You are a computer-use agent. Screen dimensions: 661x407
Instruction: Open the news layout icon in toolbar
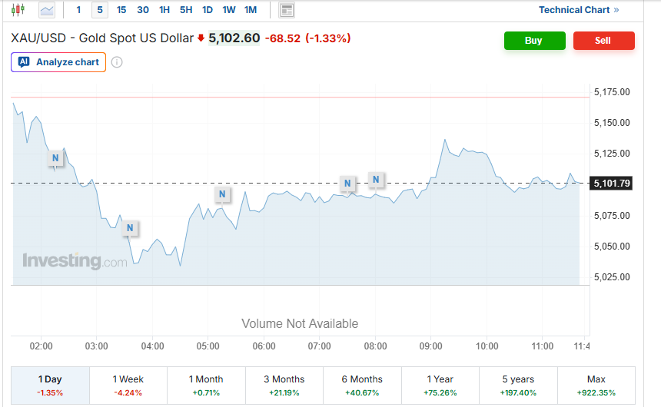pyautogui.click(x=287, y=10)
